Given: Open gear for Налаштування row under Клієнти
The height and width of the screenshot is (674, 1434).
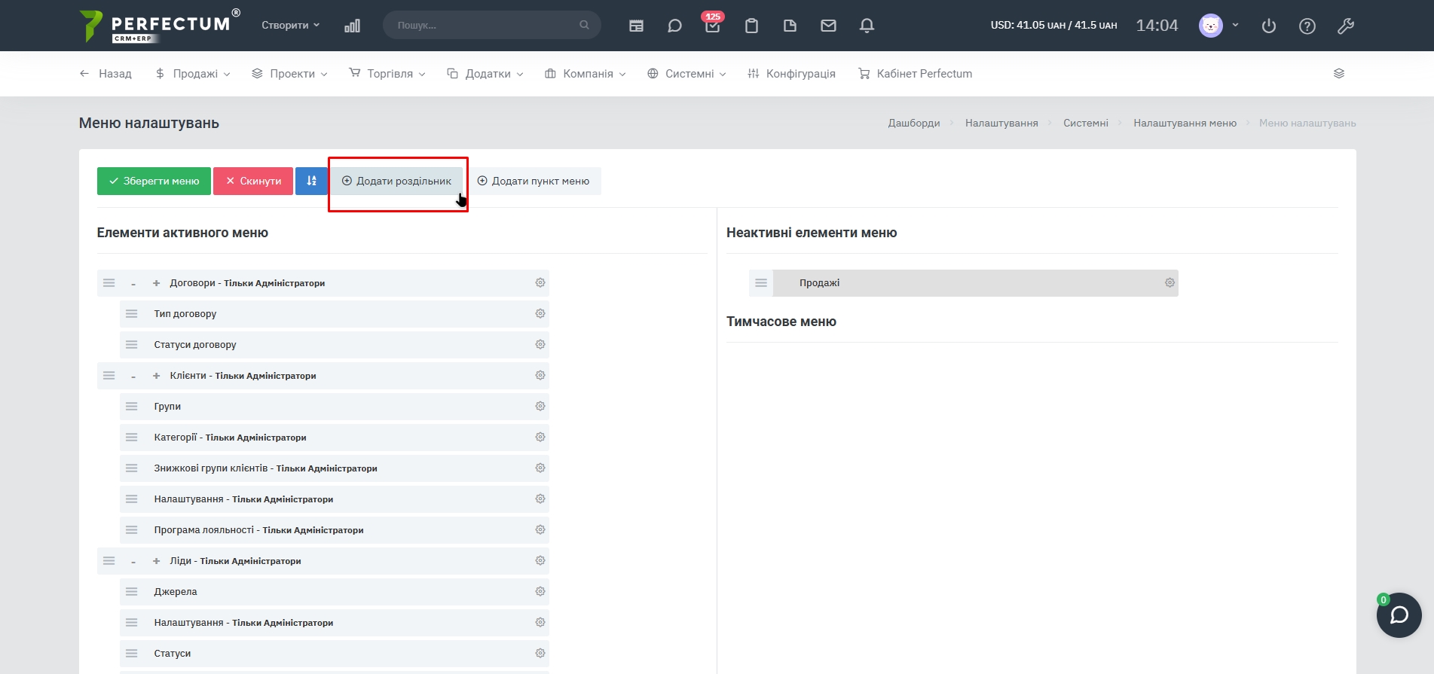Looking at the screenshot, I should coord(540,499).
